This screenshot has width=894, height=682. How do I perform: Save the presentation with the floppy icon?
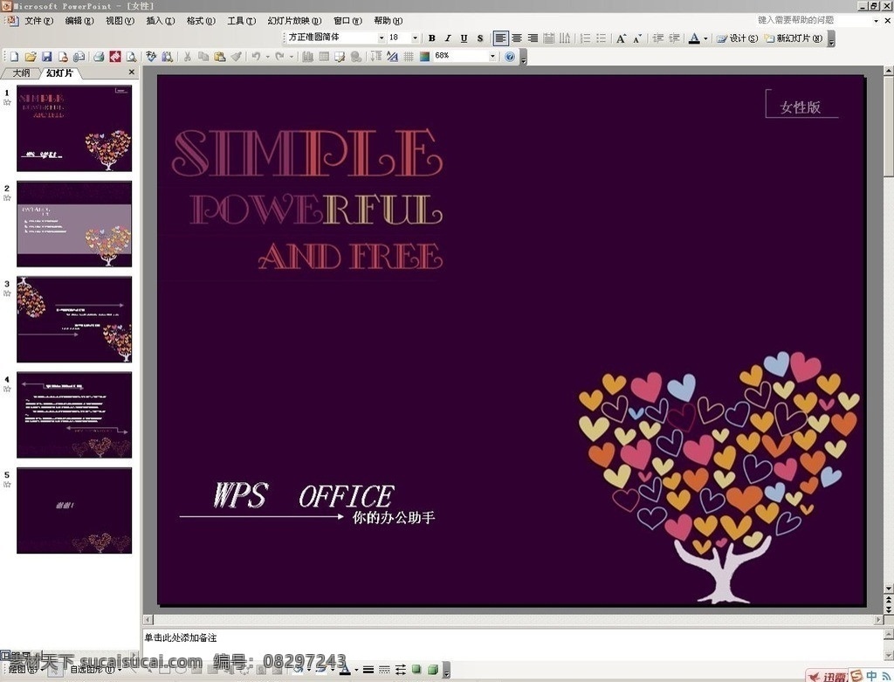point(47,57)
